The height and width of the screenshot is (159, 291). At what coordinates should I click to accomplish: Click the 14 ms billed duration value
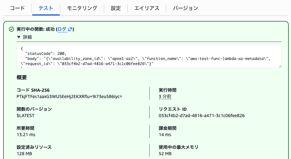point(165,135)
